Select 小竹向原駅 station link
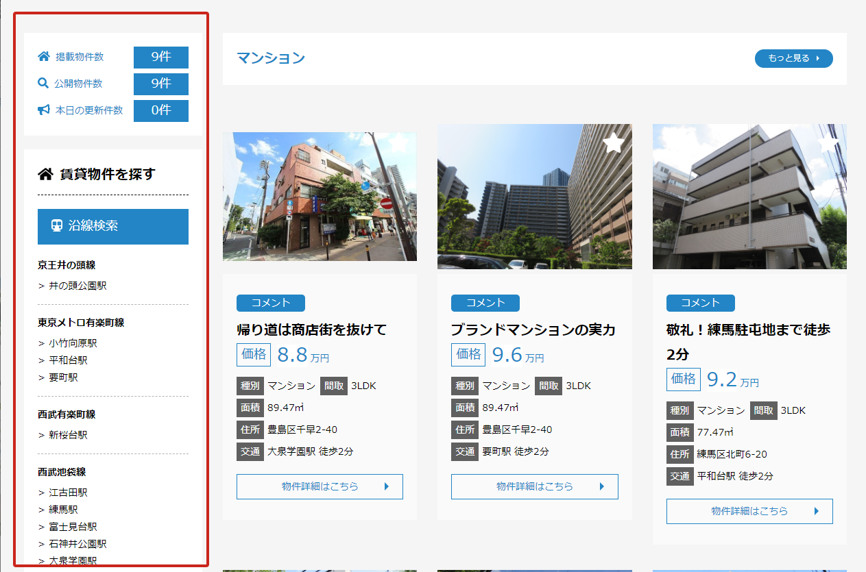 (x=73, y=343)
